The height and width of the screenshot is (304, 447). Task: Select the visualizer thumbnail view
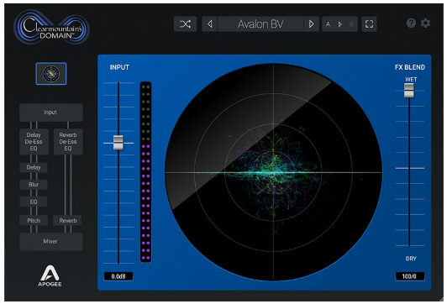click(x=51, y=74)
